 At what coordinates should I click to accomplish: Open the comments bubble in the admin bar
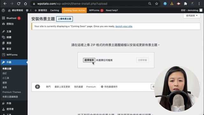click(x=29, y=10)
